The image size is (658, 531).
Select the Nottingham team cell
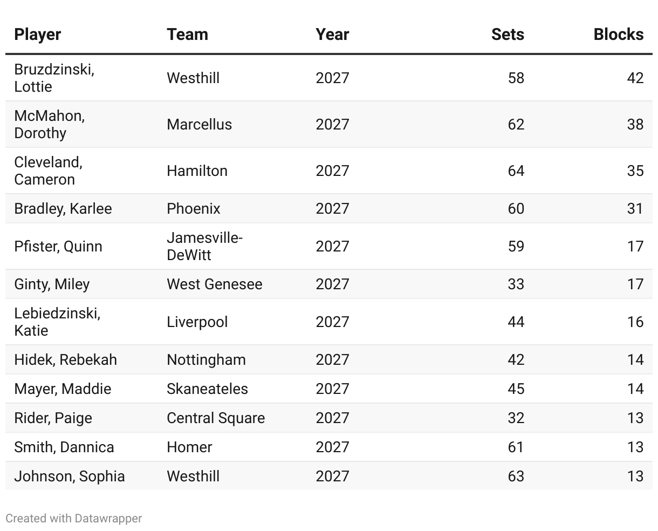206,359
